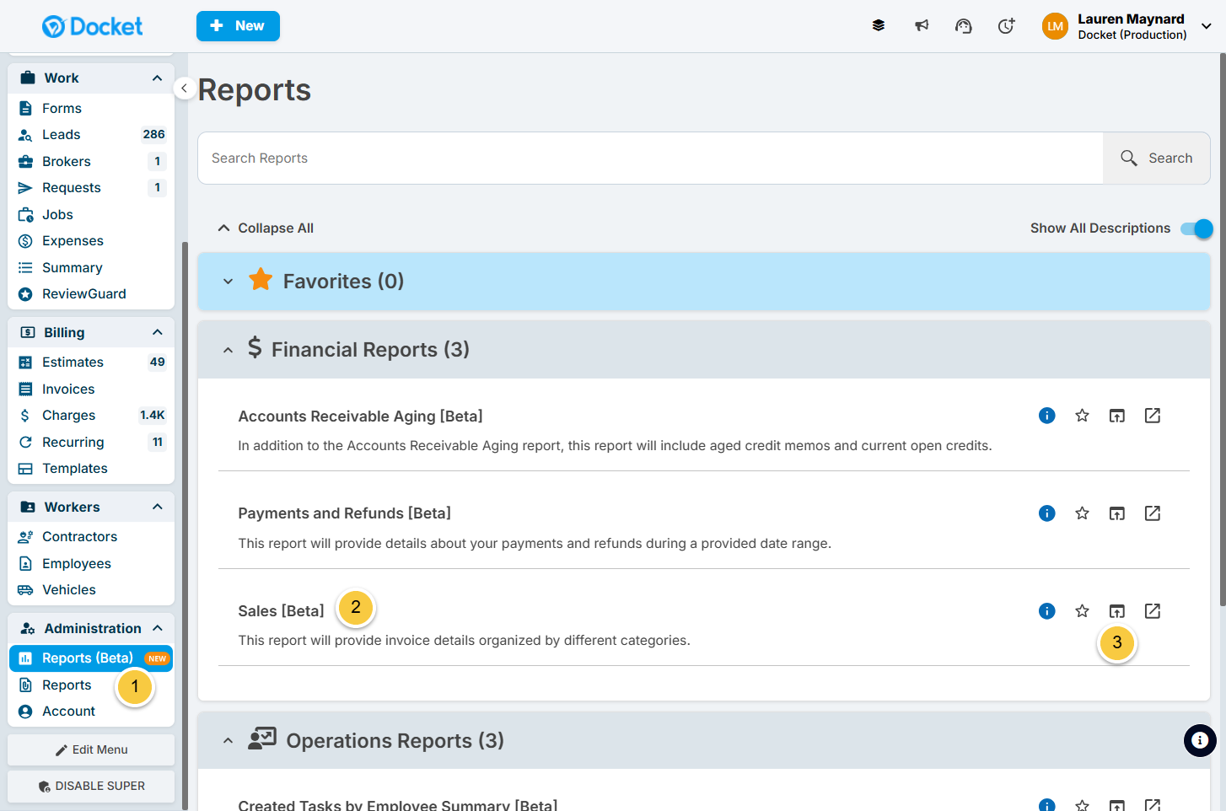The image size is (1226, 811).
Task: Click the clock-plus time tracking icon
Action: point(1006,26)
